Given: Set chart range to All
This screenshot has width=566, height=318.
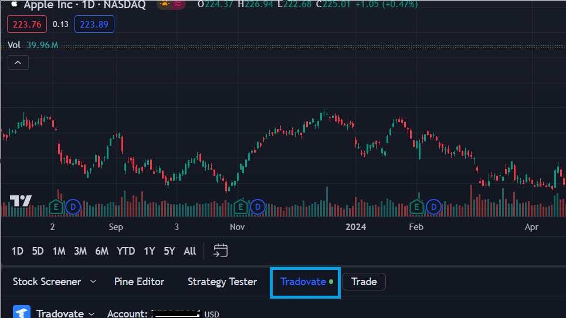Looking at the screenshot, I should [189, 251].
